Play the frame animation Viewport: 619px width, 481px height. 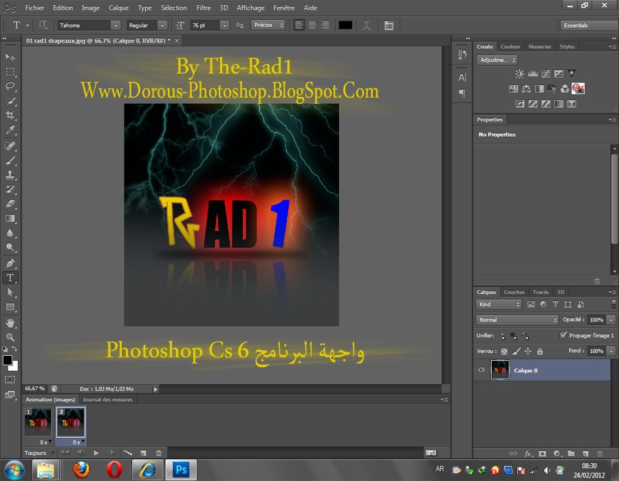click(x=96, y=453)
